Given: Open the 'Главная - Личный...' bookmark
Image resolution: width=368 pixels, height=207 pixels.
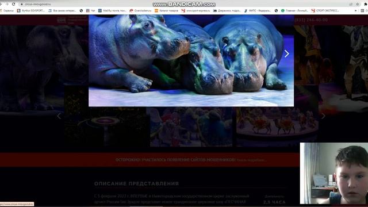Looking at the screenshot, I should click(294, 10).
